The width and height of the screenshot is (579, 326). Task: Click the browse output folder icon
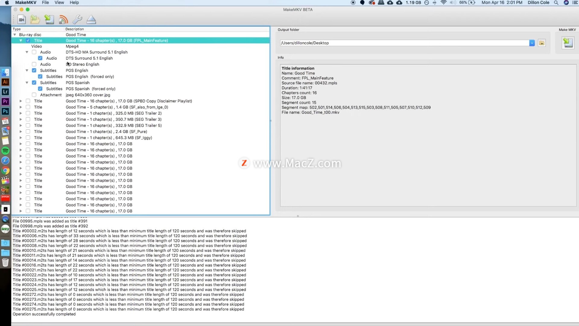[542, 43]
